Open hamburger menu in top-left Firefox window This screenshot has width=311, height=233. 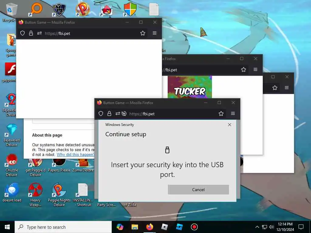point(155,33)
